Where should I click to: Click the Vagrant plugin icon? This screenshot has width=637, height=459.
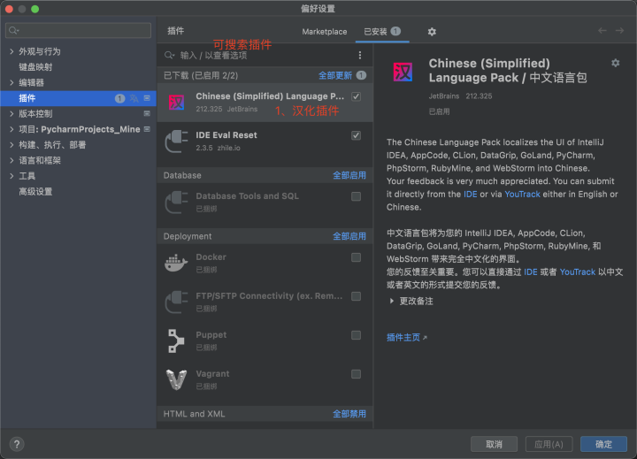click(176, 379)
